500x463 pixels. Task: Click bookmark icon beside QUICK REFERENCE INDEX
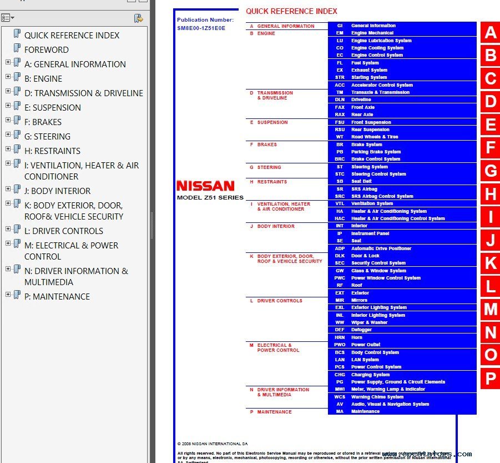pos(17,33)
